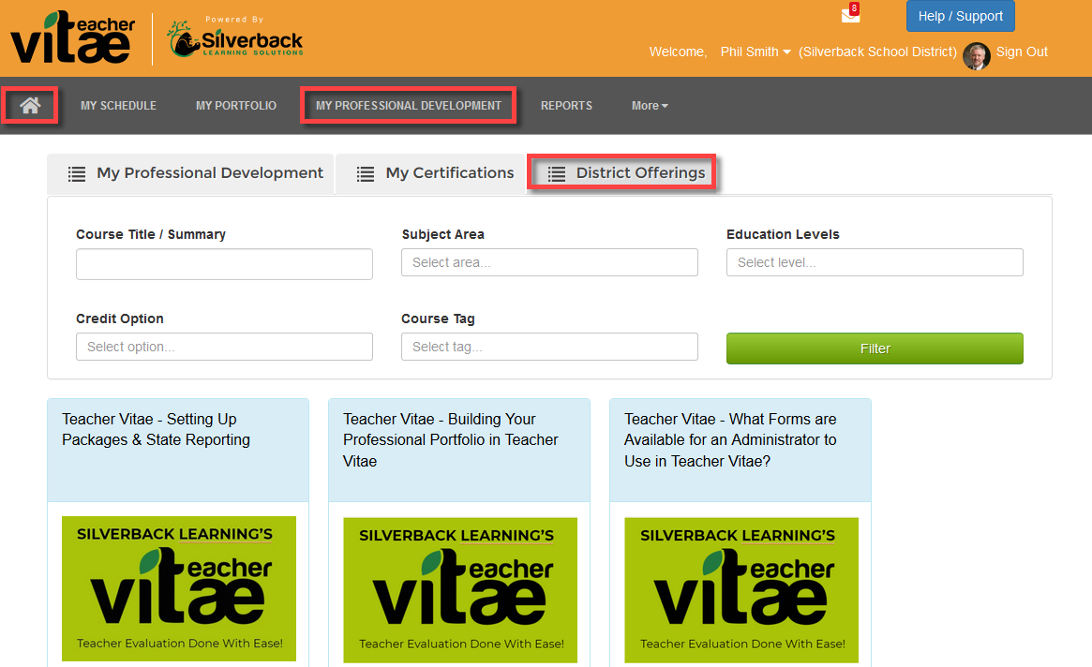Open the Credit Option select box
The height and width of the screenshot is (667, 1092).
coord(224,347)
